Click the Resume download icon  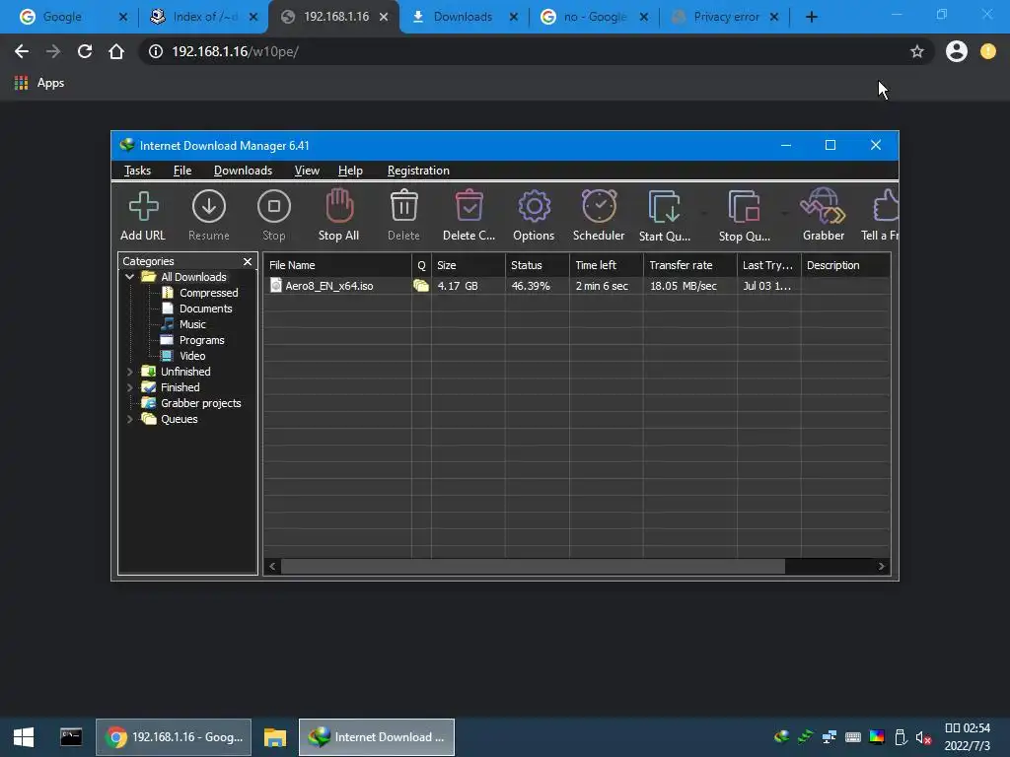[209, 207]
